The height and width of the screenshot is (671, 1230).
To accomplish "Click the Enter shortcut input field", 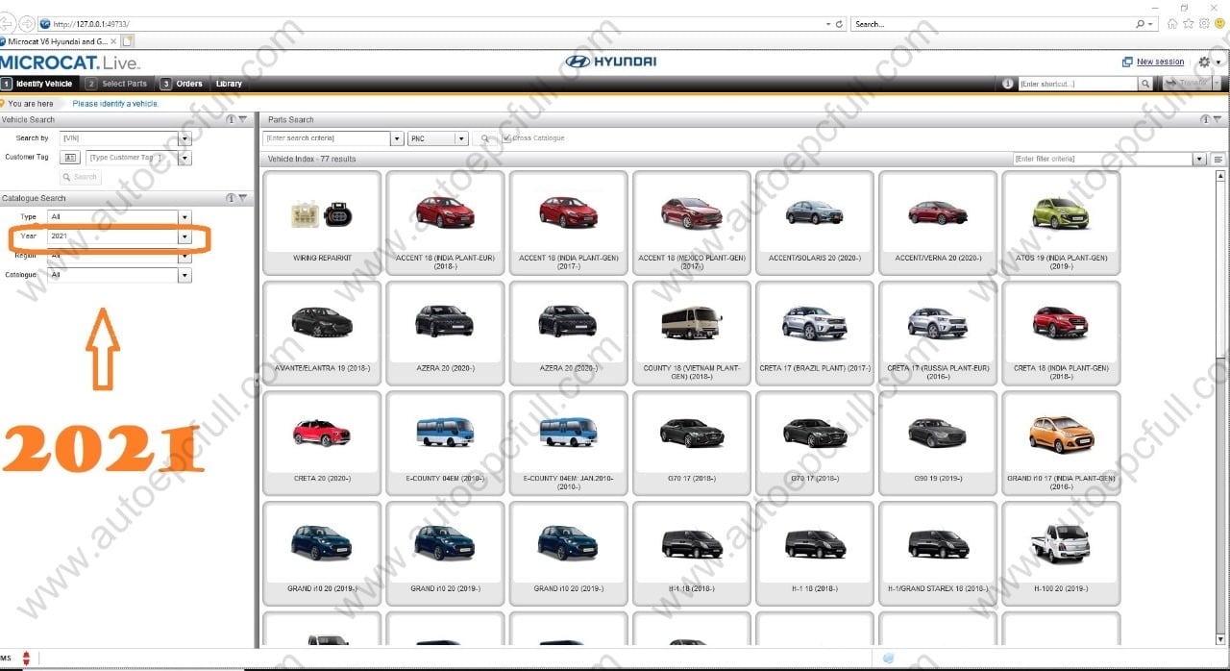I will (x=1077, y=84).
